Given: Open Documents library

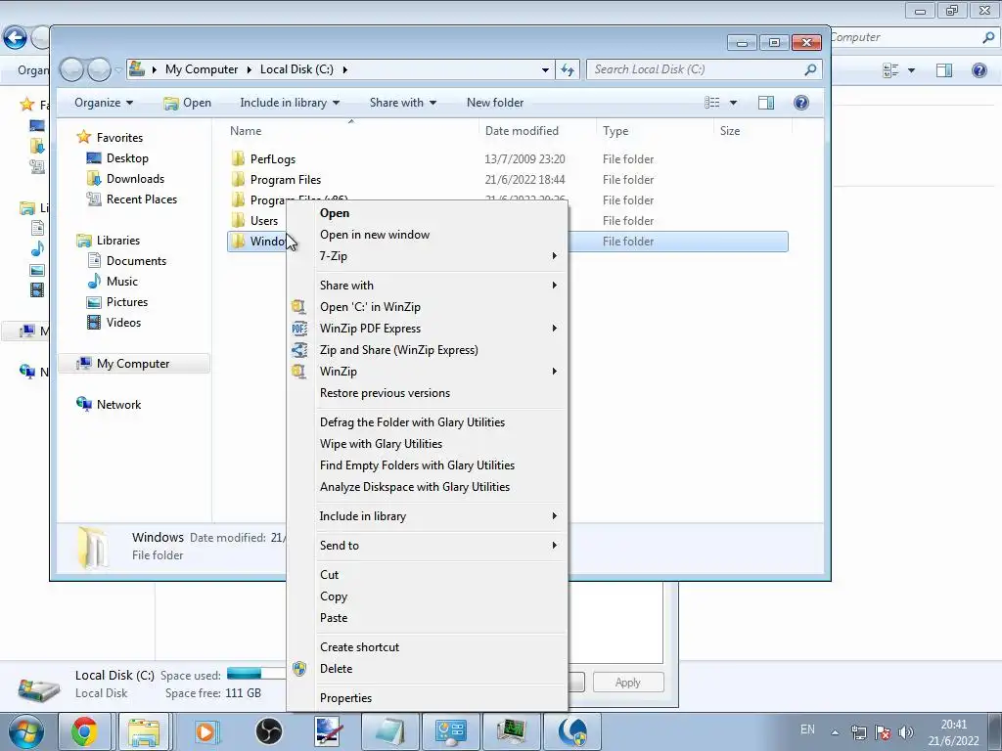Looking at the screenshot, I should (x=136, y=261).
